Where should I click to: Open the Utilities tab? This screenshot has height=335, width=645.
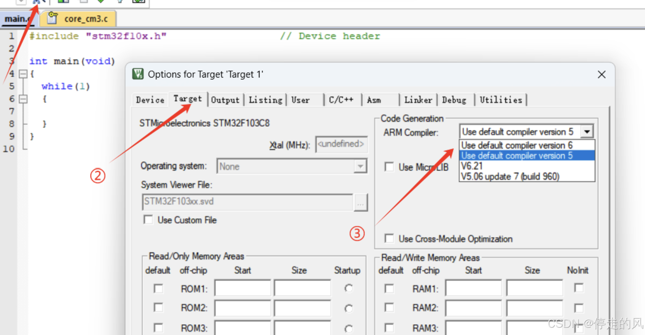(501, 100)
